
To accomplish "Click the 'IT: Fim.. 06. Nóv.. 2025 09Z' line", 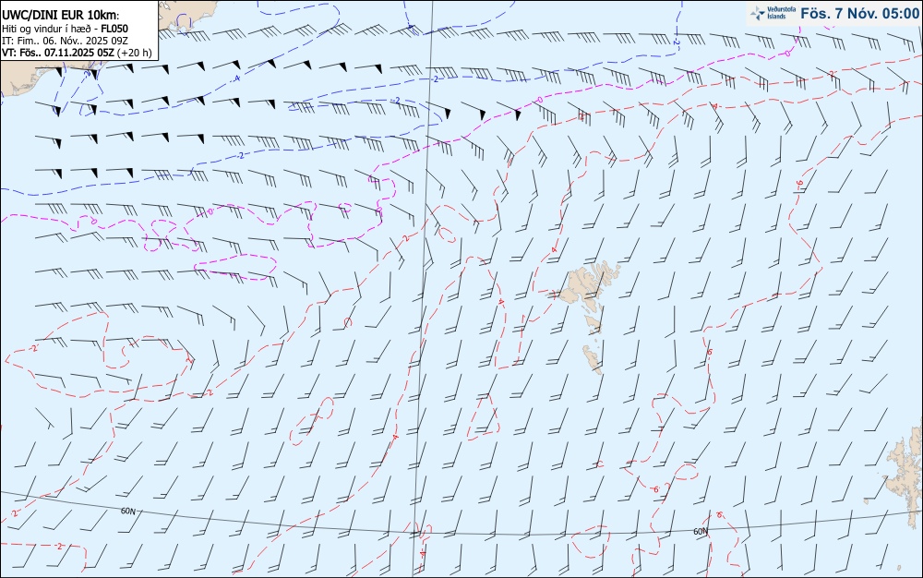I will point(65,41).
